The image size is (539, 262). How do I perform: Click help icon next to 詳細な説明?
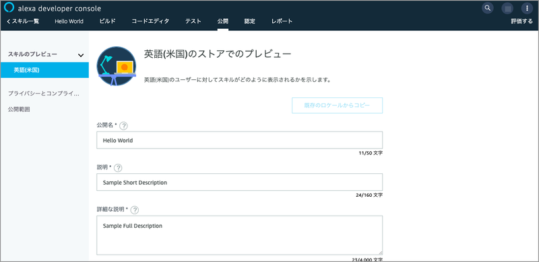click(x=135, y=210)
